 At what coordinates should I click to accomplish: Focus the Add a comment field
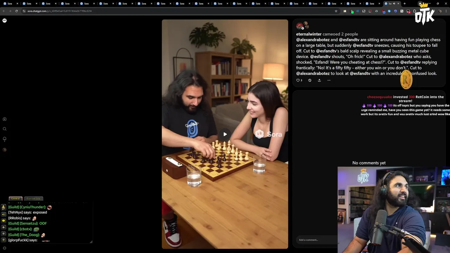[x=316, y=240]
